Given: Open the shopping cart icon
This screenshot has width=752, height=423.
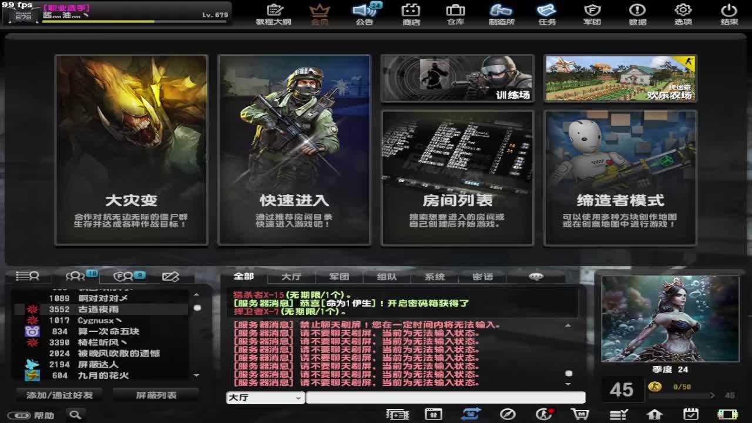Looking at the screenshot, I should pyautogui.click(x=580, y=415).
